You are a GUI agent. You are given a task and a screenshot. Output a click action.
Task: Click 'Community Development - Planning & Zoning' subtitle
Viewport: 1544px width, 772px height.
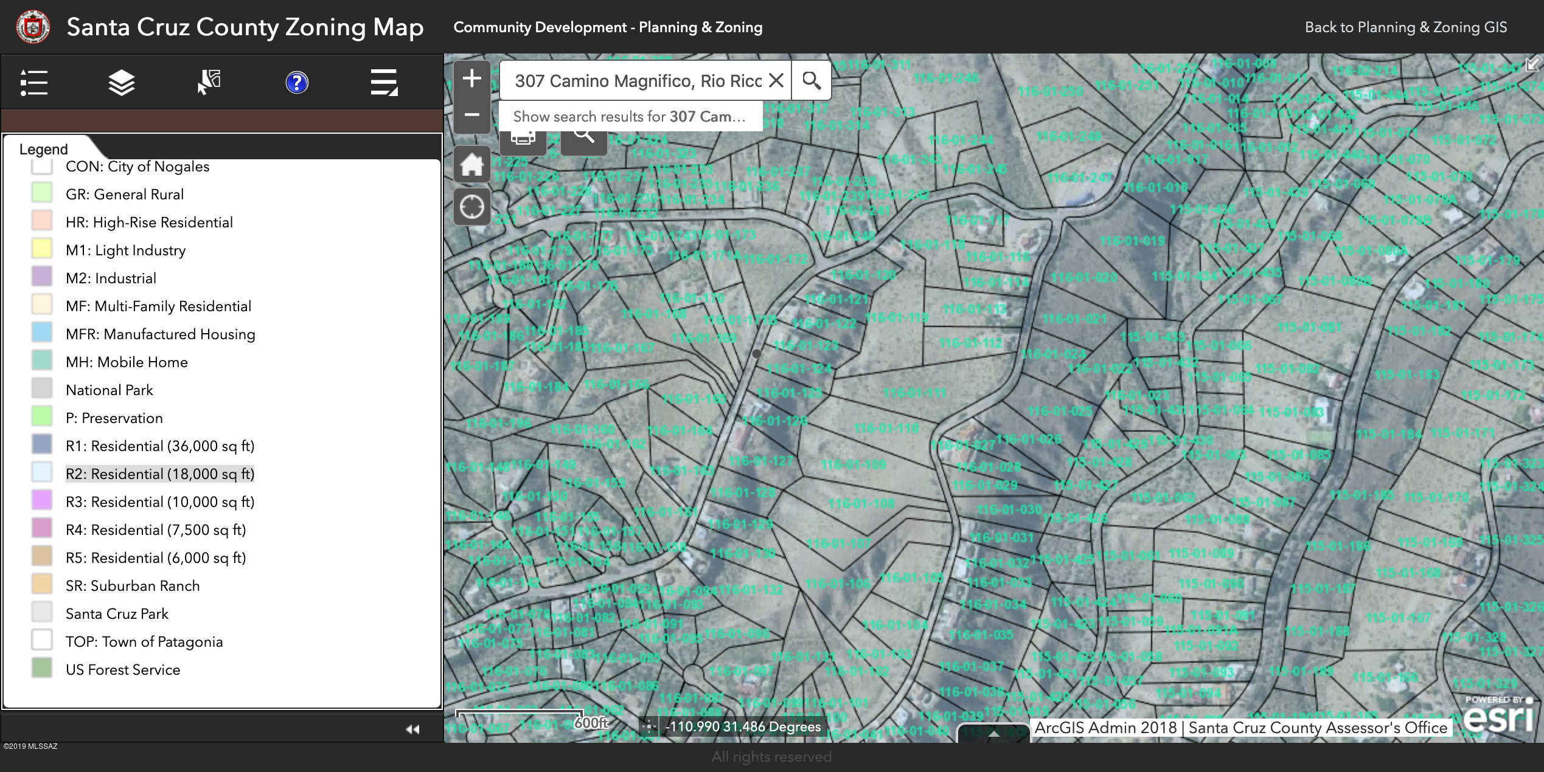point(608,27)
